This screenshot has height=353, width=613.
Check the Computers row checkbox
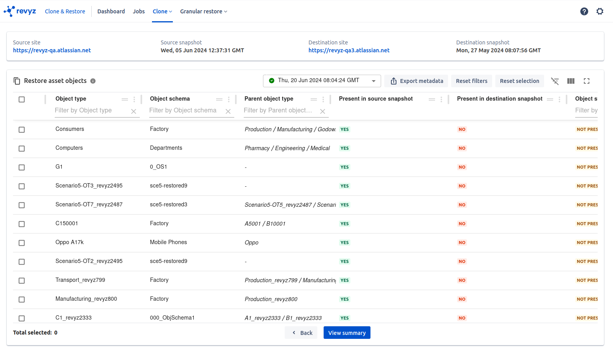click(x=22, y=149)
